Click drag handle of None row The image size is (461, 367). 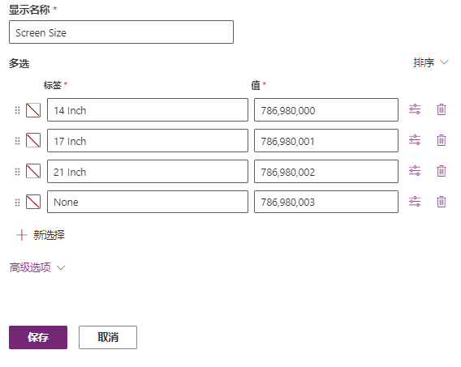17,203
